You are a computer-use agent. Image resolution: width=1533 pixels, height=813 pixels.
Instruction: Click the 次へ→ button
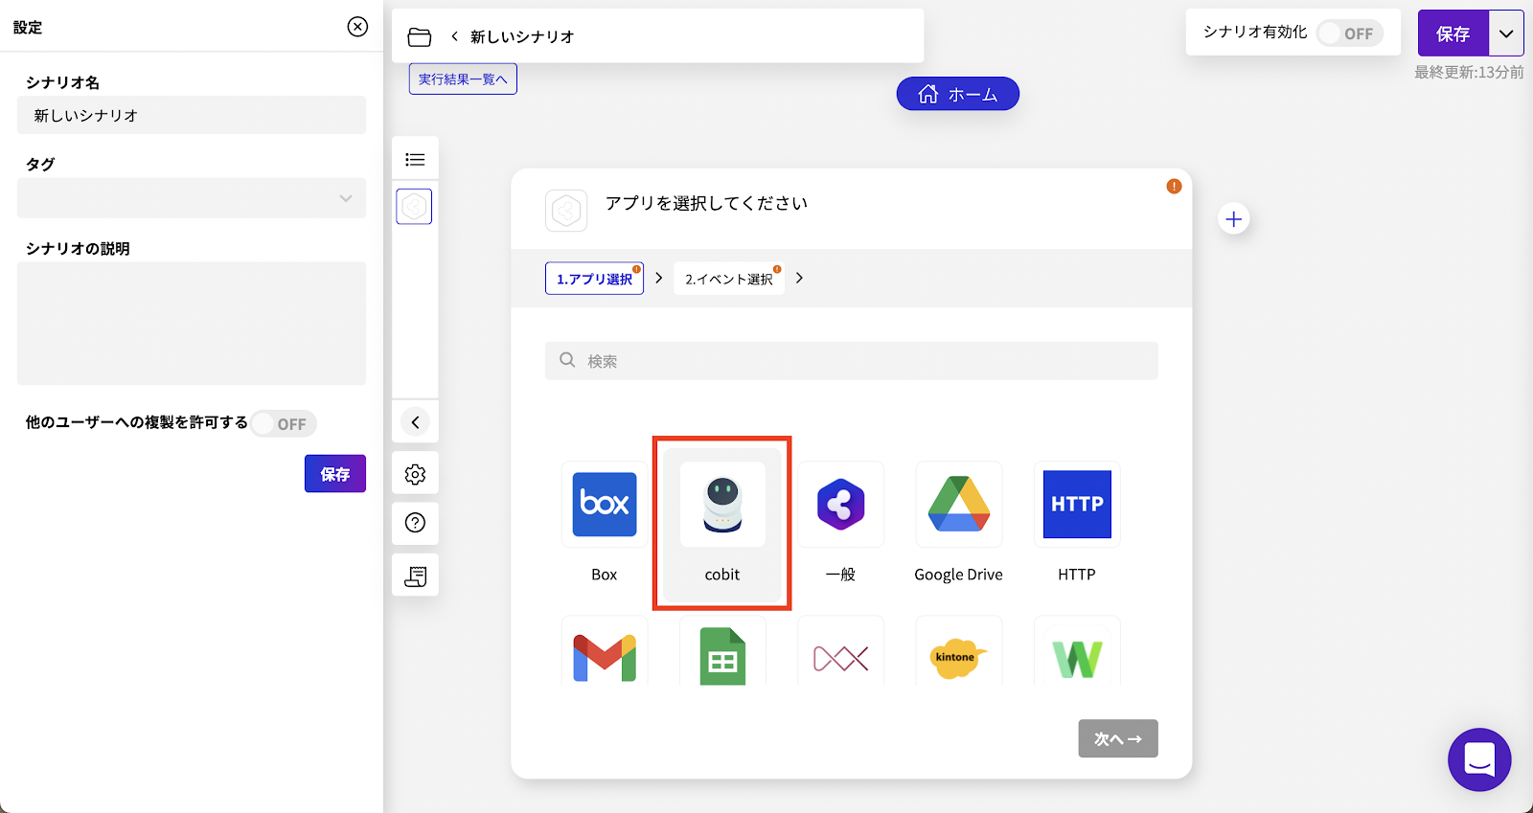pyautogui.click(x=1118, y=738)
